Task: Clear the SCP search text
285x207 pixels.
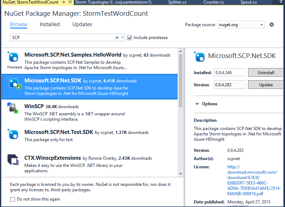Action: click(x=117, y=38)
